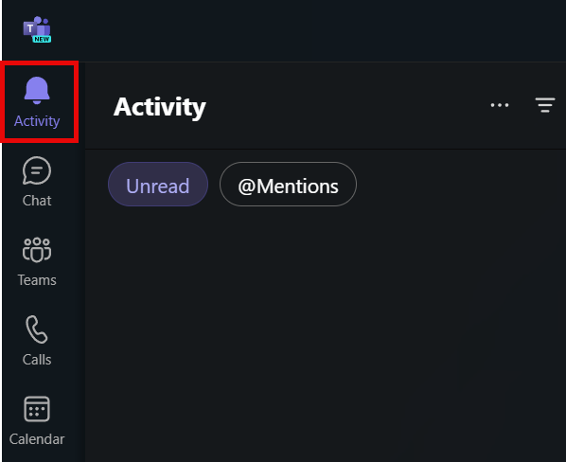Click the Microsoft Teams app logo
Viewport: 566px width, 462px height.
coord(37,29)
